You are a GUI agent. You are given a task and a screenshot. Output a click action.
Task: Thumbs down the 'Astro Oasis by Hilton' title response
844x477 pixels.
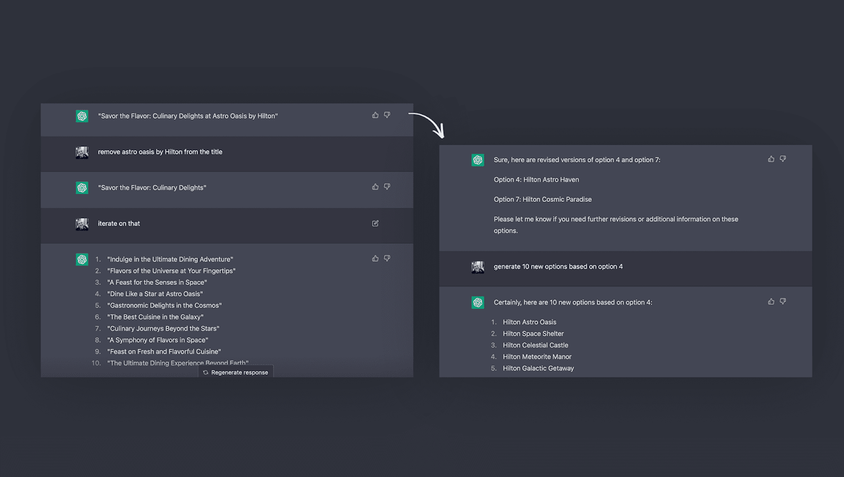(x=387, y=115)
